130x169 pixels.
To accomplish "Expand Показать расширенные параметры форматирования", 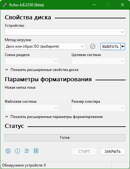I will pyautogui.click(x=54, y=117).
